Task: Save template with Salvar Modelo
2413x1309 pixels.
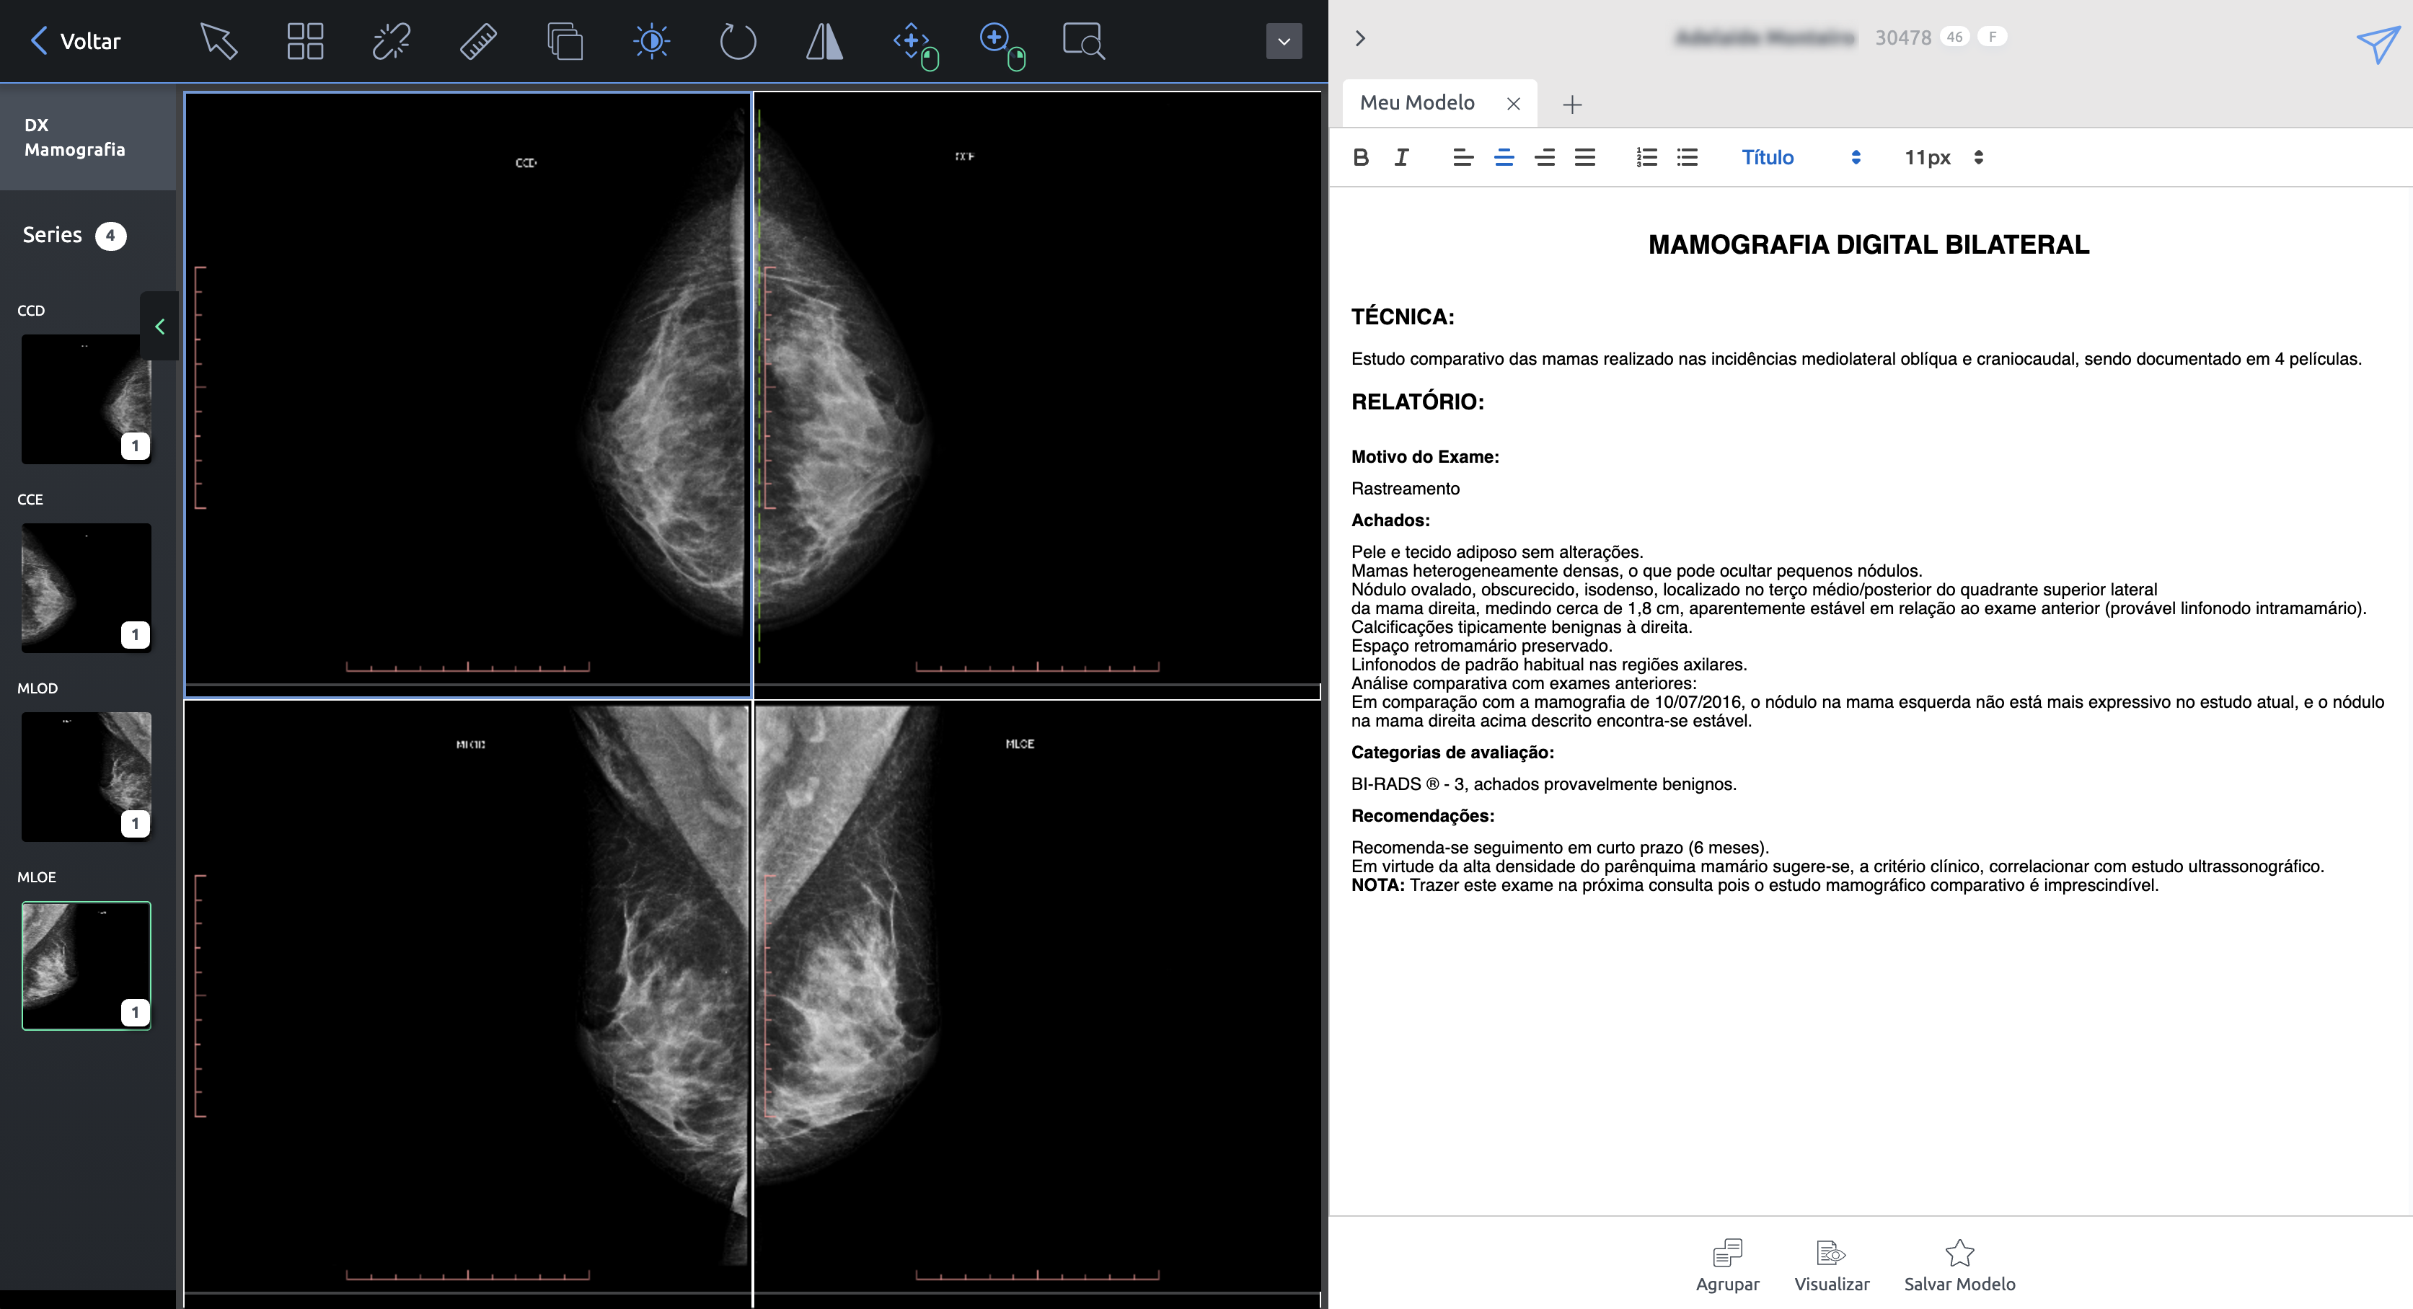Action: click(1959, 1265)
